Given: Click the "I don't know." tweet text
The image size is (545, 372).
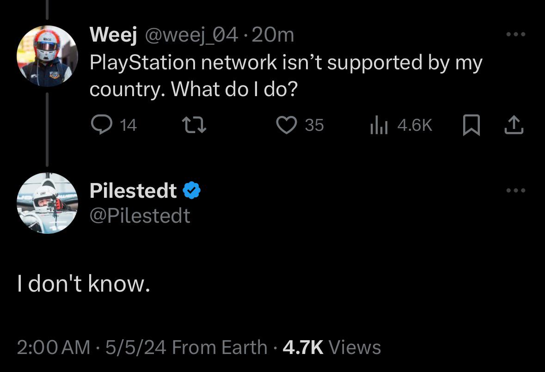Looking at the screenshot, I should click(x=84, y=283).
